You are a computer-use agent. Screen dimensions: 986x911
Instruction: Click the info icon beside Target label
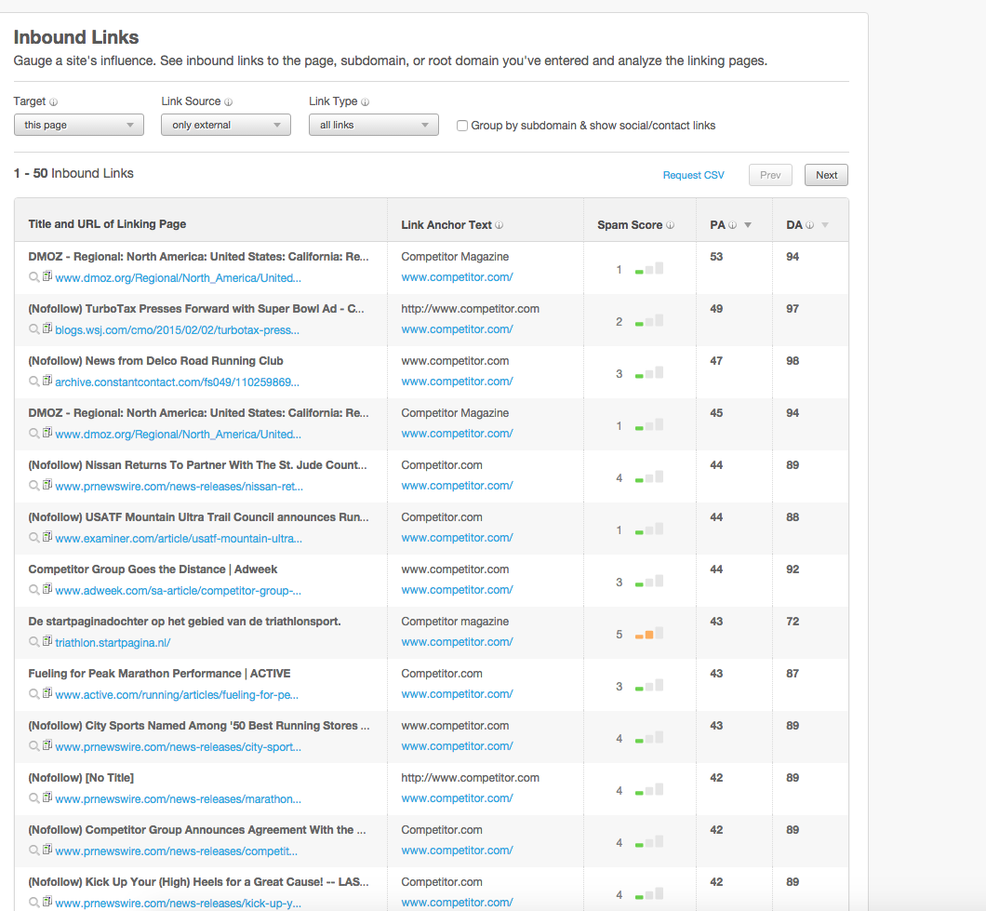tap(53, 102)
